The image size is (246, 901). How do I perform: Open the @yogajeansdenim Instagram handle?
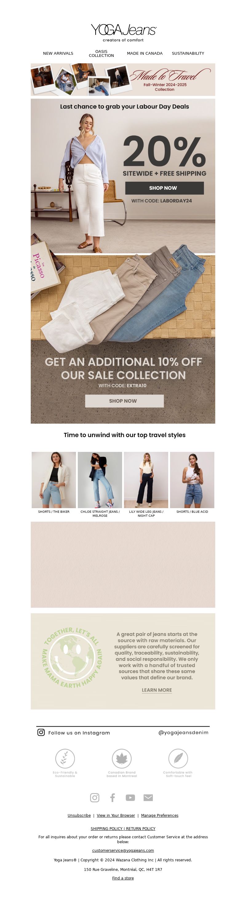[183, 733]
